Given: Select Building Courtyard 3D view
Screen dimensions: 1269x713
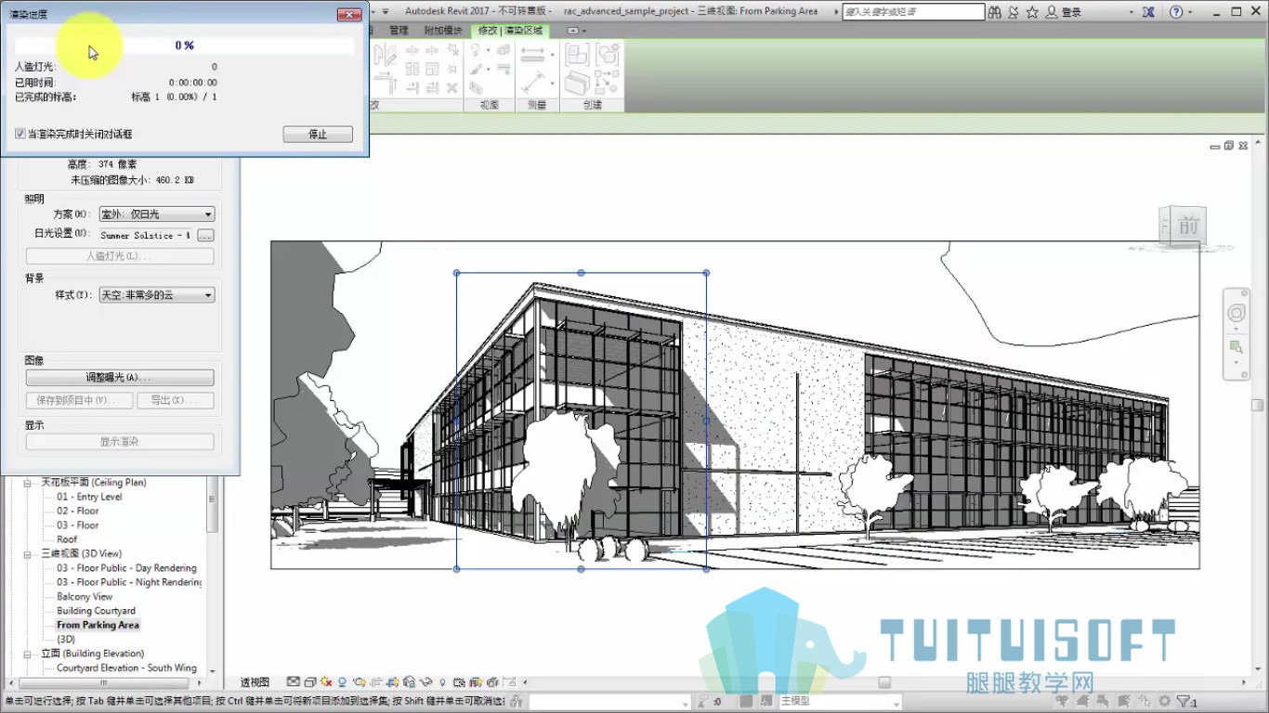Looking at the screenshot, I should coord(97,611).
